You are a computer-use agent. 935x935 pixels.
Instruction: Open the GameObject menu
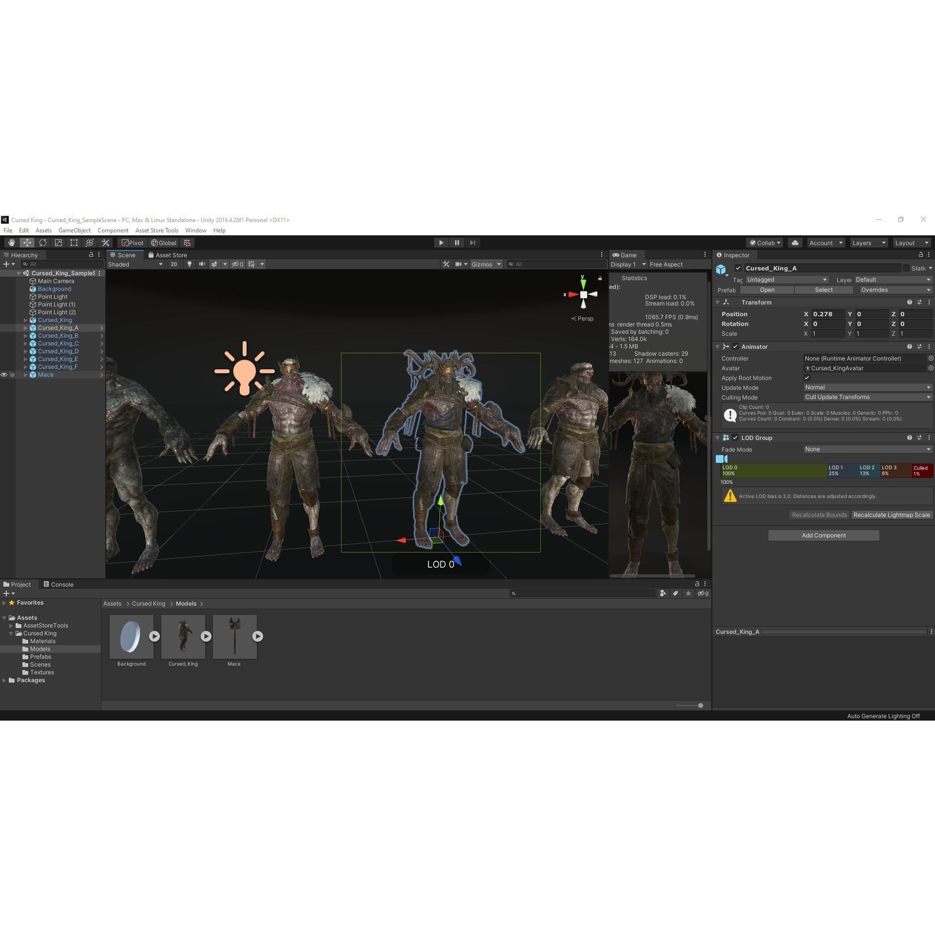(x=74, y=230)
